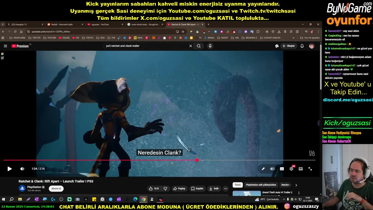This screenshot has height=210, width=373.
Task: Switch to moai whole body Google tab
Action: click(x=145, y=24)
